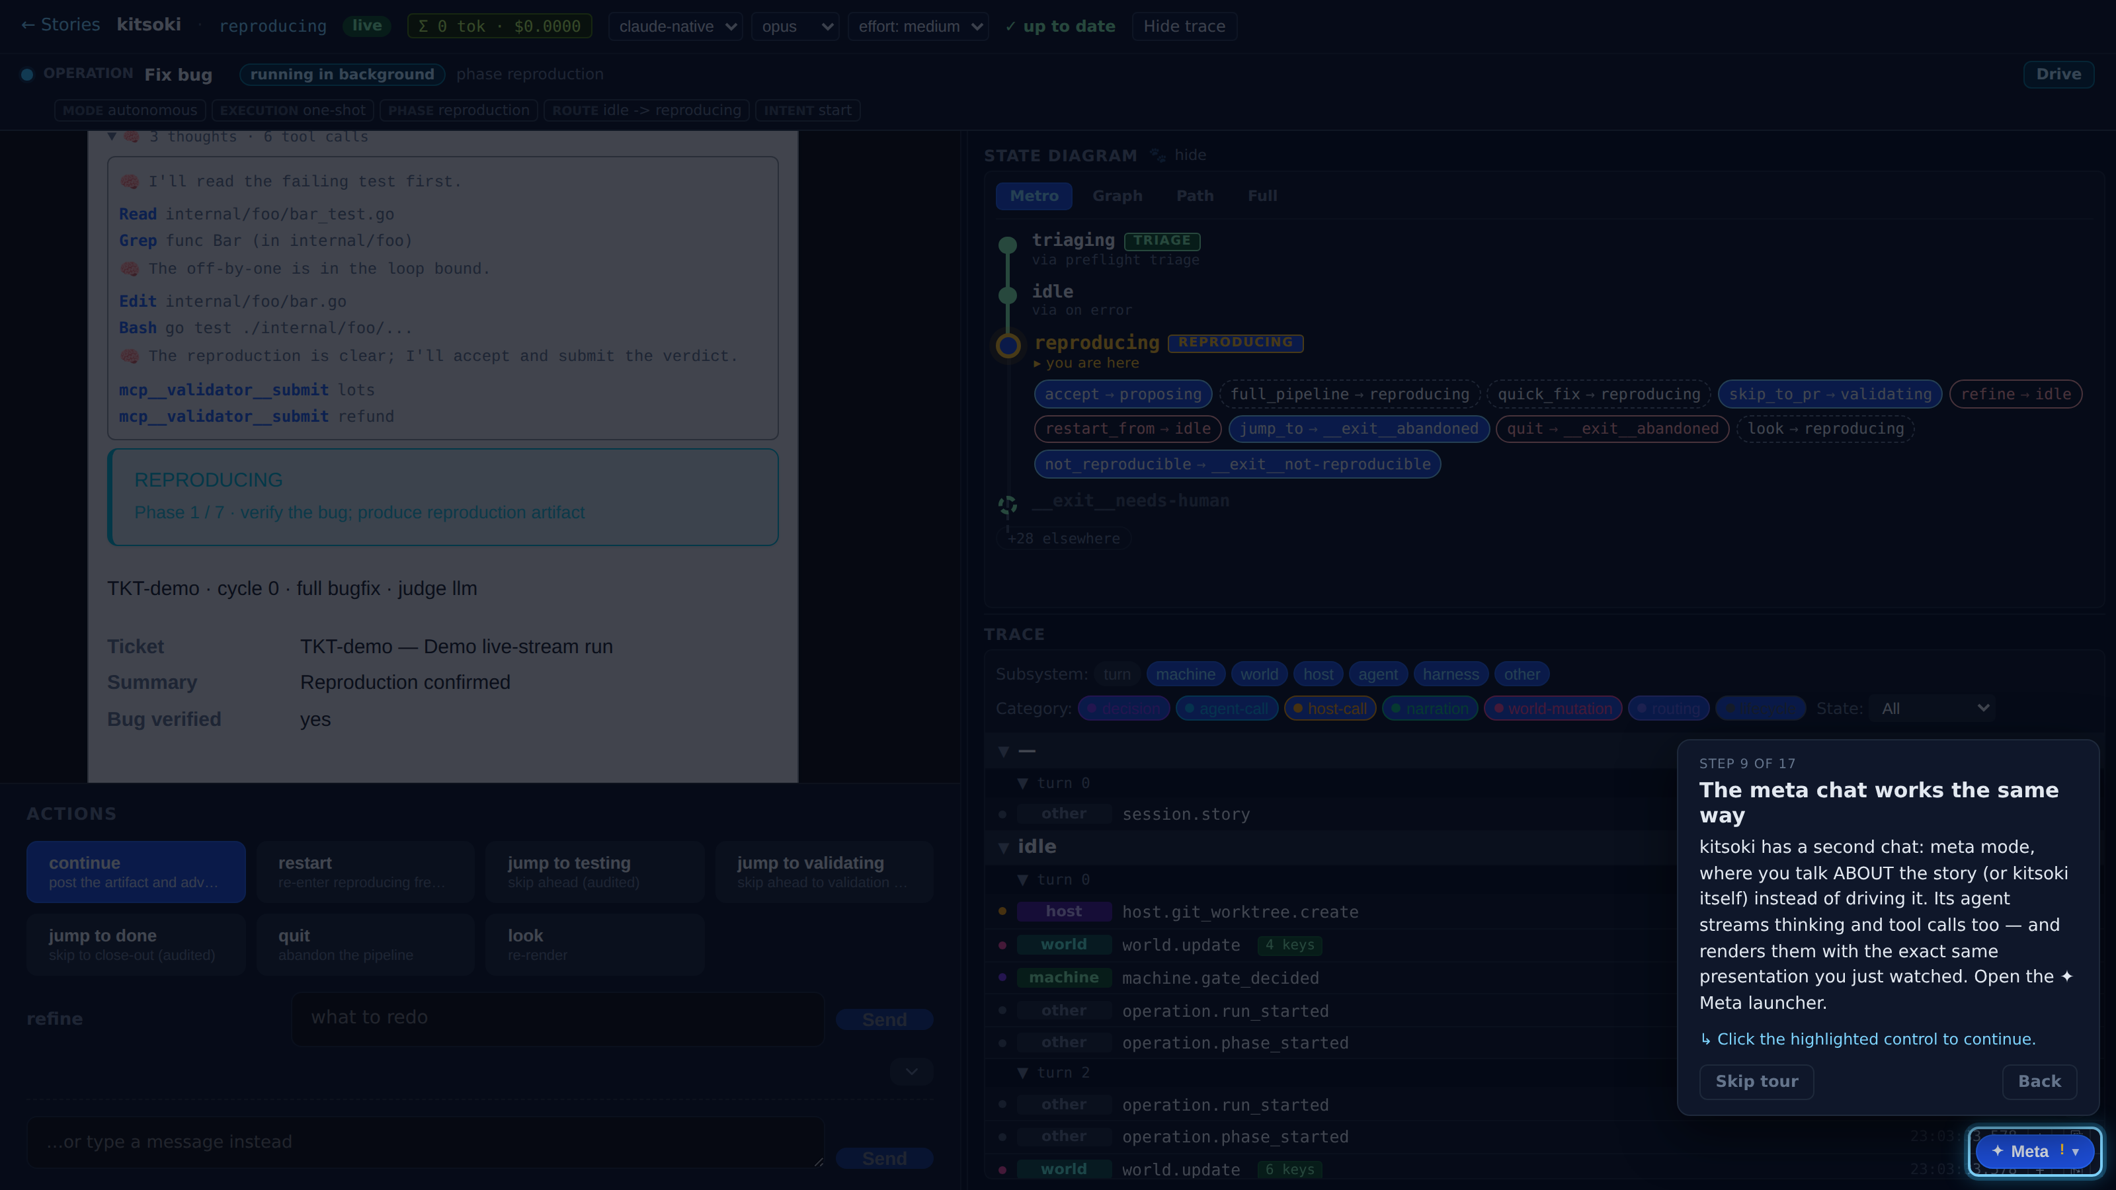The width and height of the screenshot is (2116, 1190).
Task: Switch to Graph diagram tab
Action: coord(1117,196)
